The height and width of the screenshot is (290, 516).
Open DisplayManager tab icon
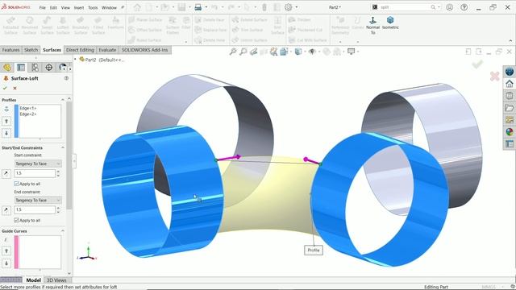point(63,68)
